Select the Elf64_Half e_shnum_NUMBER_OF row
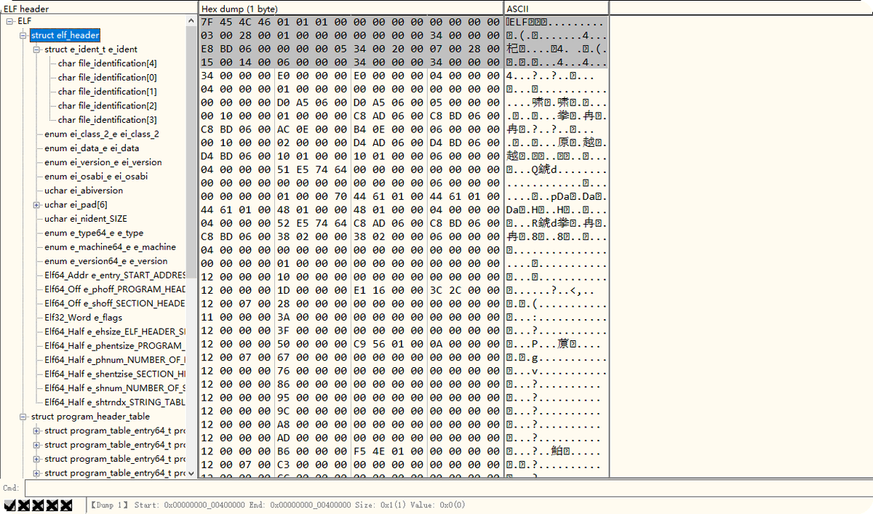This screenshot has height=514, width=873. coord(115,388)
